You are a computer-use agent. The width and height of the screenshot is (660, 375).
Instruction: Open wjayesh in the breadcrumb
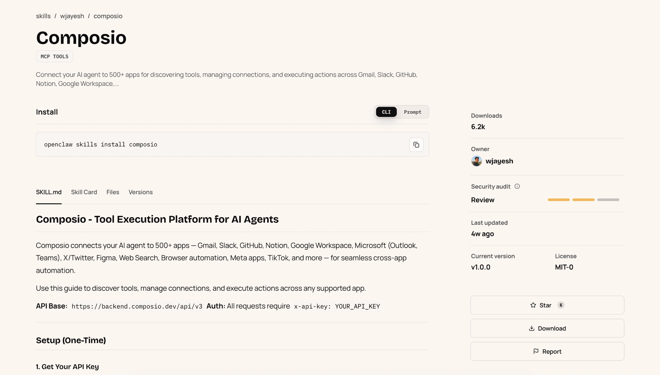click(72, 16)
